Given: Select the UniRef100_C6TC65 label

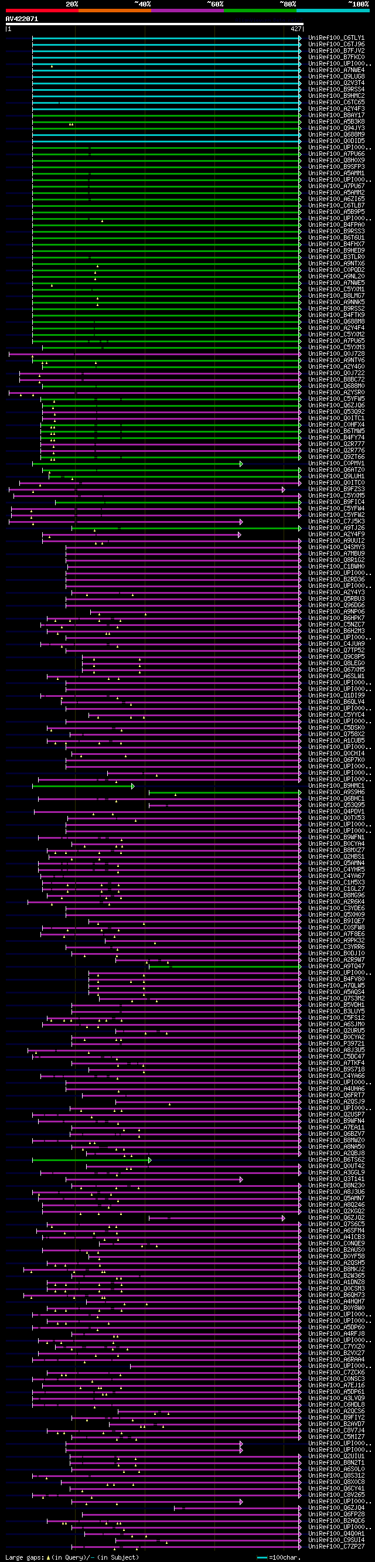Looking at the screenshot, I should (x=336, y=103).
